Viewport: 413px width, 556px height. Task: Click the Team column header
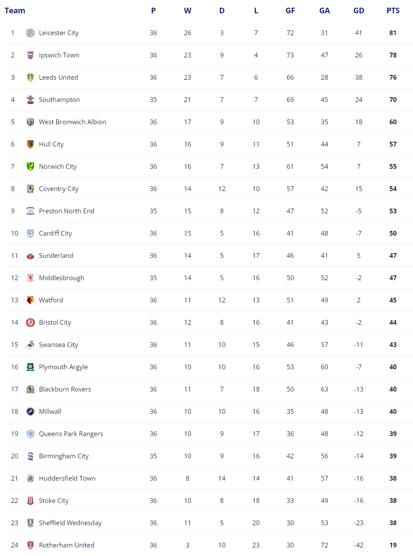(15, 11)
